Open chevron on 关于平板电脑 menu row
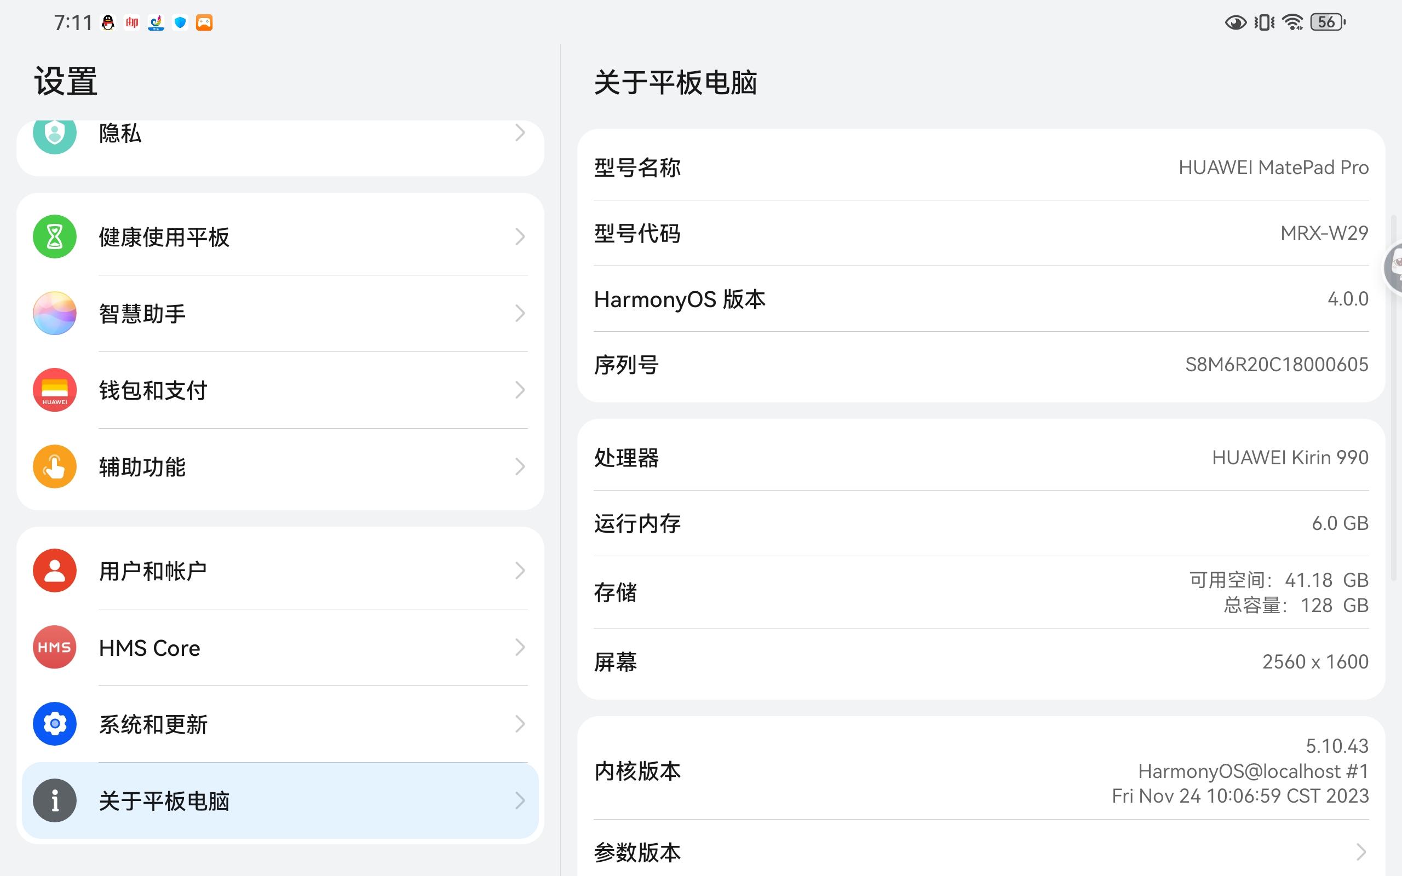 (520, 800)
